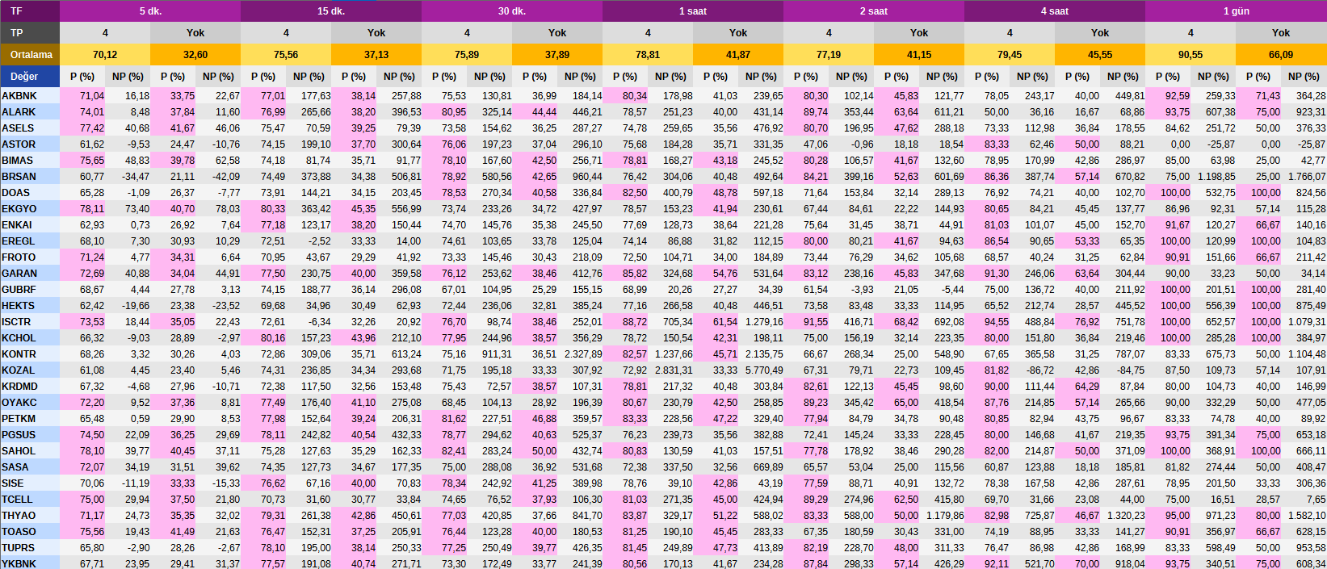Click the 2.327,89 cell in KONTR row
Image resolution: width=1327 pixels, height=569 pixels.
(582, 354)
